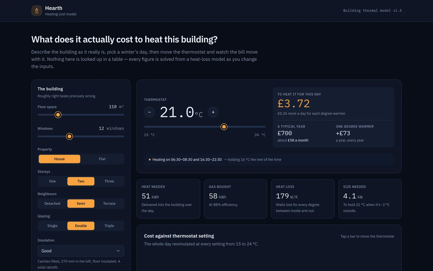Click the Cost against thermostat setting heading
The width and height of the screenshot is (433, 271).
point(179,236)
